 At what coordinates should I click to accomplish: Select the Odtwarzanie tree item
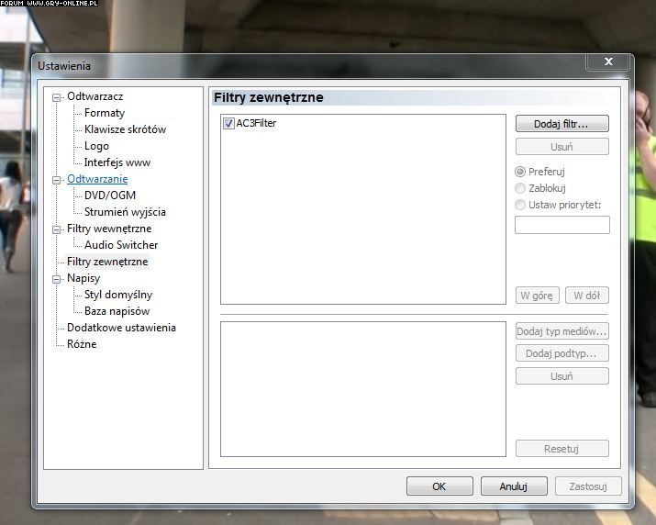[97, 179]
